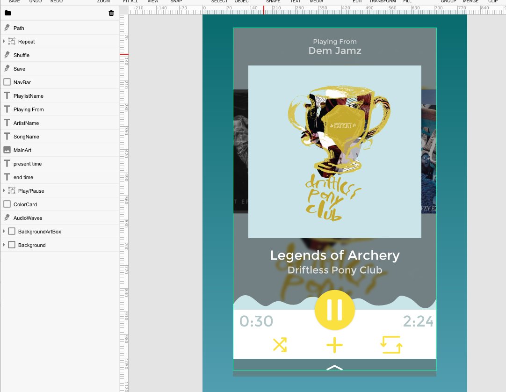506x392 pixels.
Task: Click the rectangle icon beside ColorCard layer
Action: (x=7, y=204)
